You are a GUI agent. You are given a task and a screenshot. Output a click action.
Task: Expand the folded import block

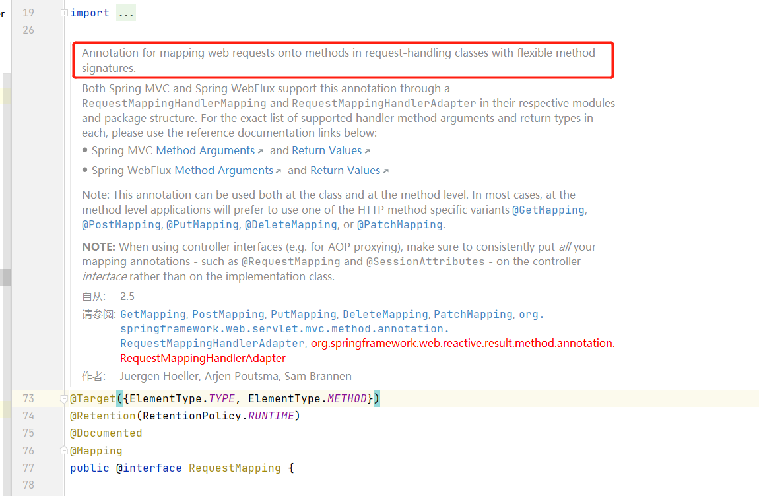click(64, 13)
